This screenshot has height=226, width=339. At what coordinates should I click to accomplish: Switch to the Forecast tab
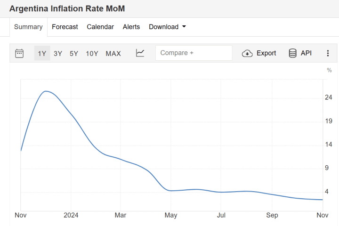point(65,27)
